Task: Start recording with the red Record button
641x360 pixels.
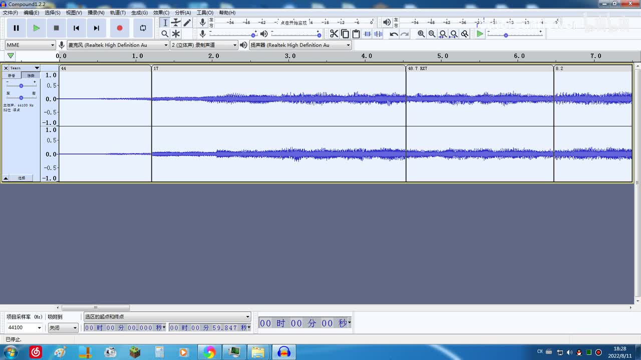Action: 119,28
